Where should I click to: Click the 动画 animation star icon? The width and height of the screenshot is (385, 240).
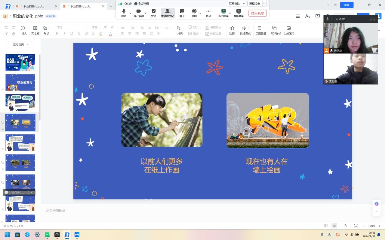coord(232,28)
